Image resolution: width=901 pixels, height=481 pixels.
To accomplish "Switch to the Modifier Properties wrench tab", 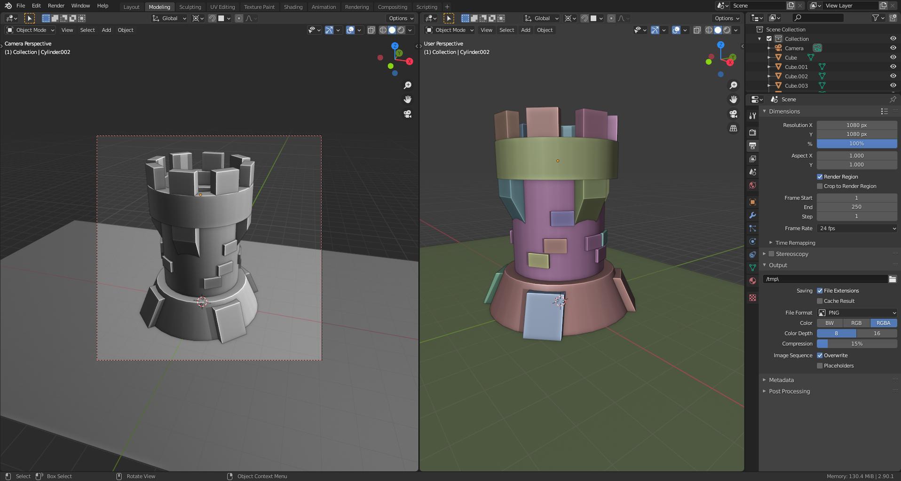I will click(x=752, y=215).
